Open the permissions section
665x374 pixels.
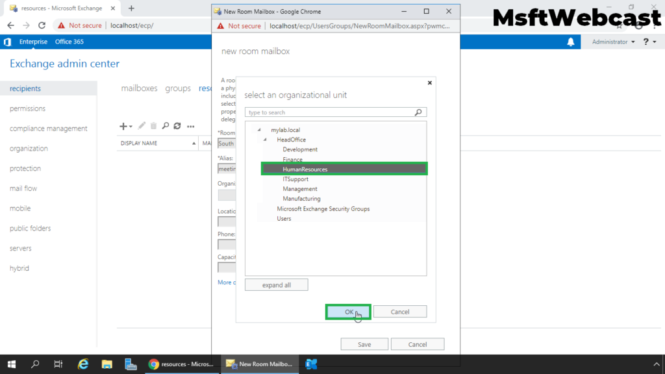click(27, 108)
